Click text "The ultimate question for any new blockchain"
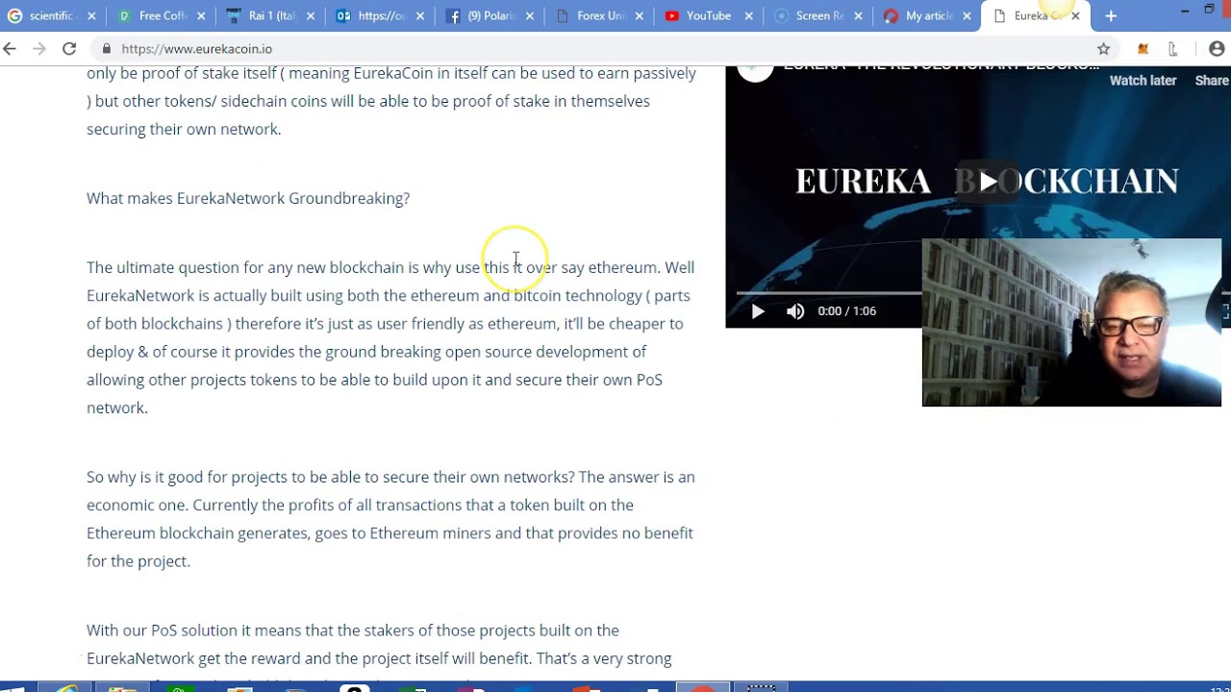 245,267
